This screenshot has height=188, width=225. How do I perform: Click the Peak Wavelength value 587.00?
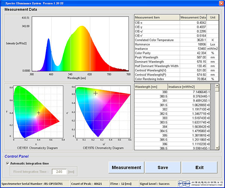tap(201, 57)
